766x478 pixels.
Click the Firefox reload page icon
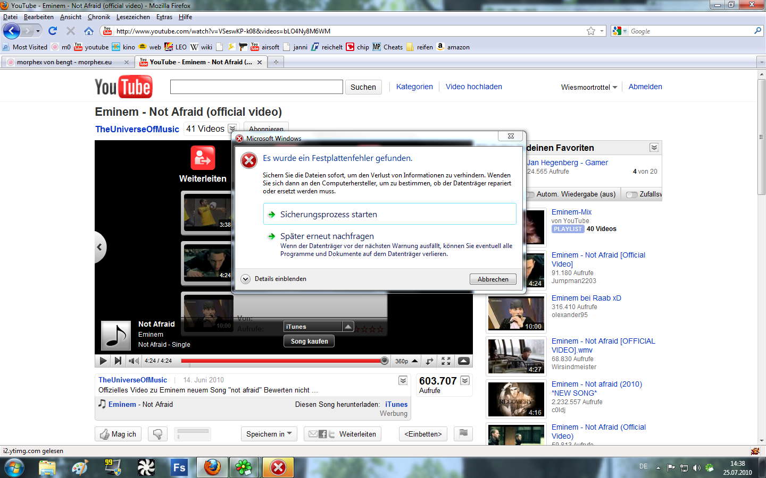click(53, 31)
